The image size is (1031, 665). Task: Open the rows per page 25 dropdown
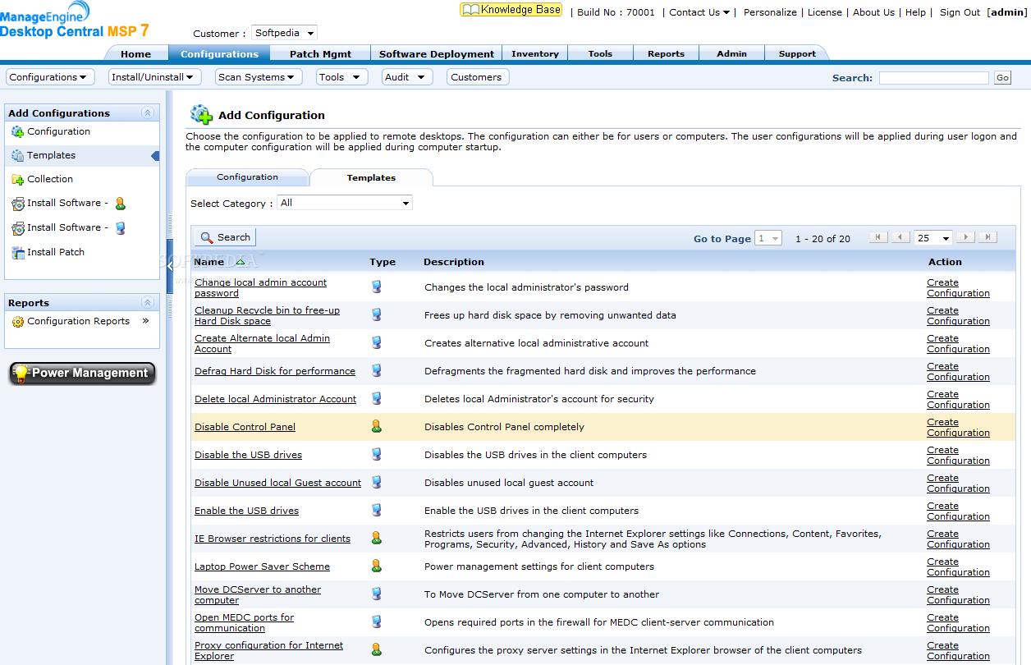933,238
